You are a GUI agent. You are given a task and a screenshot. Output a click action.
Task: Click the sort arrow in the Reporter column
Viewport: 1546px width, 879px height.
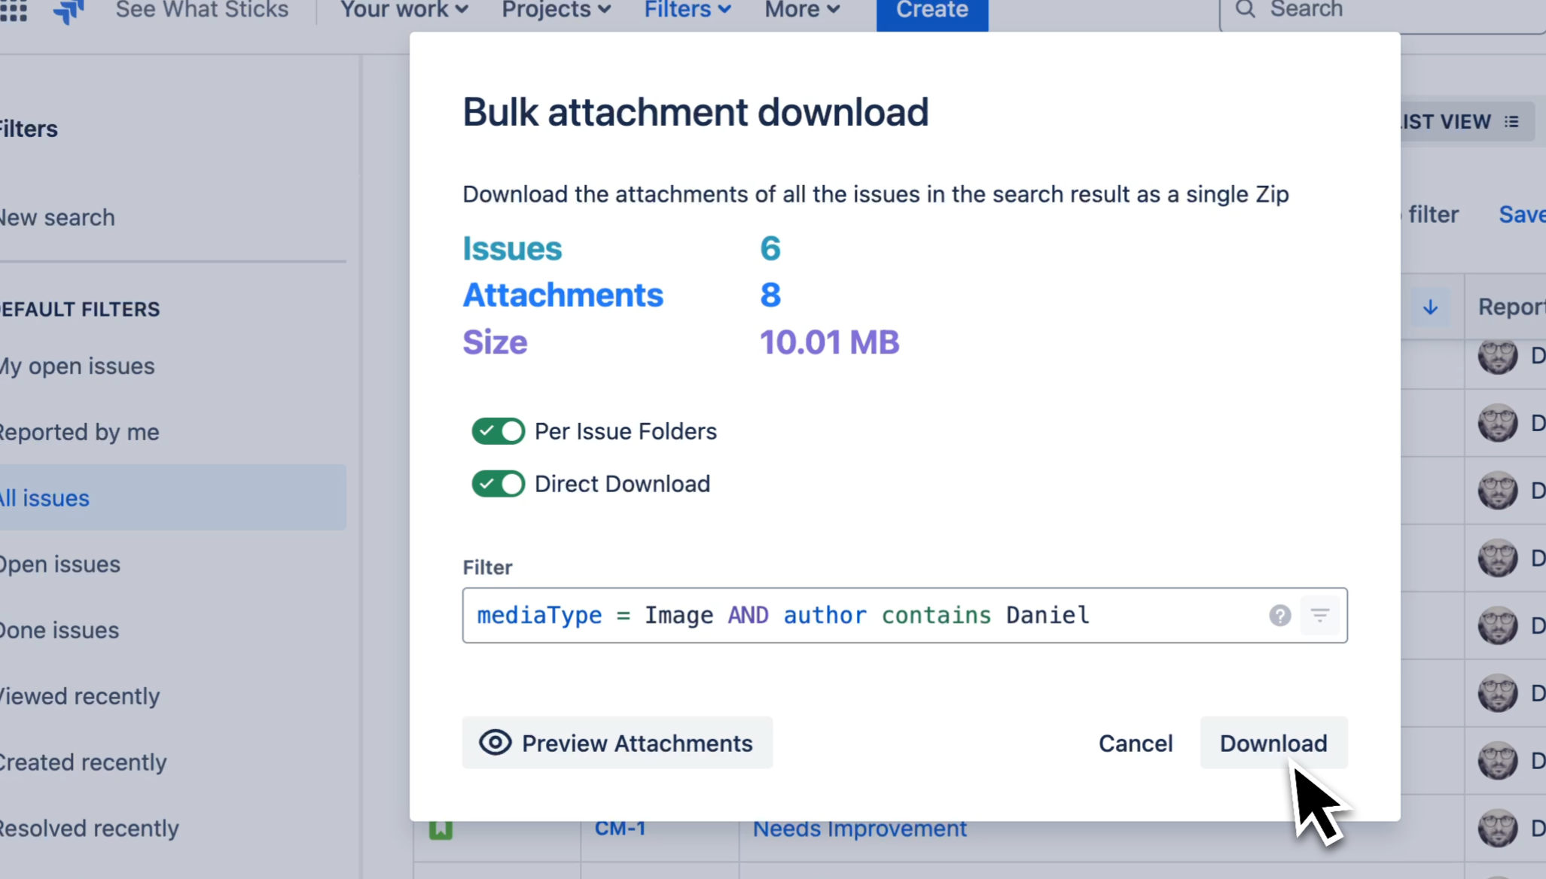pos(1429,307)
